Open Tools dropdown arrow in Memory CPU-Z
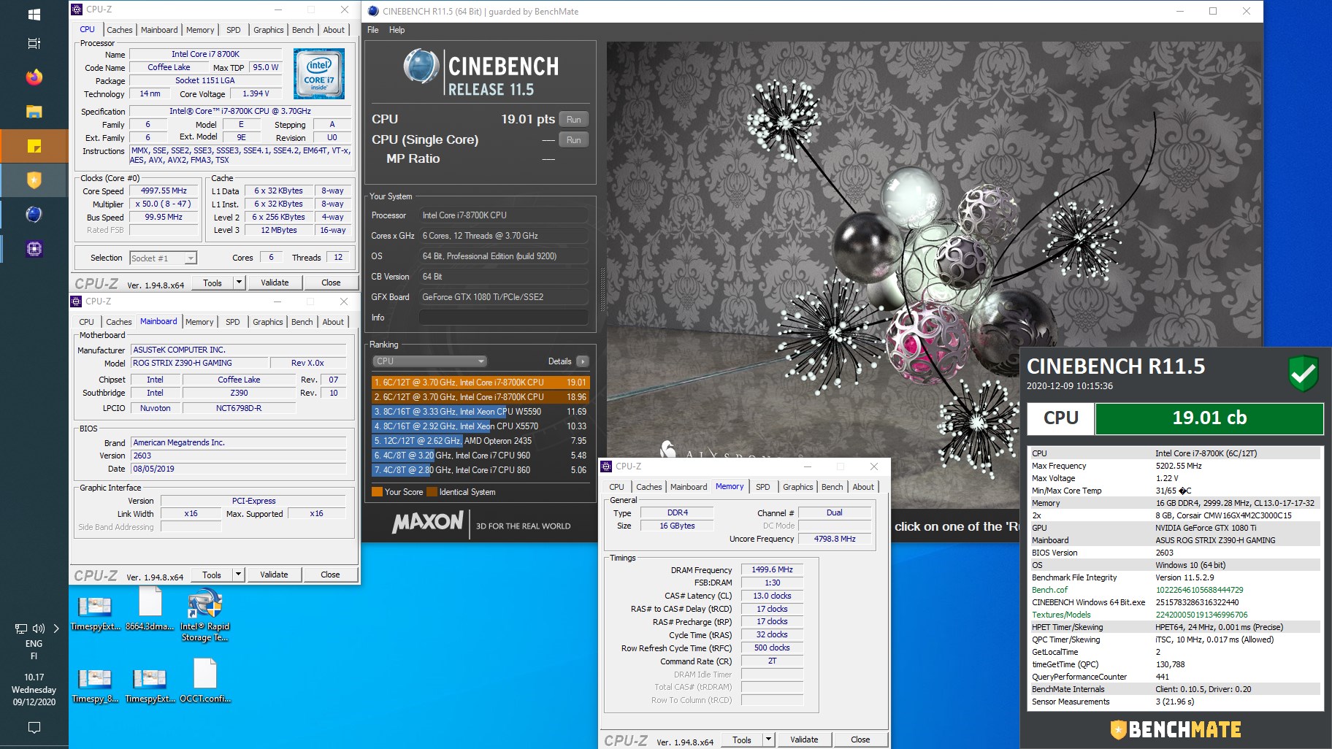 (x=768, y=740)
